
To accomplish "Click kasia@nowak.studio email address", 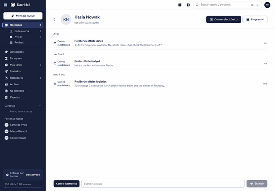I will pos(87,23).
